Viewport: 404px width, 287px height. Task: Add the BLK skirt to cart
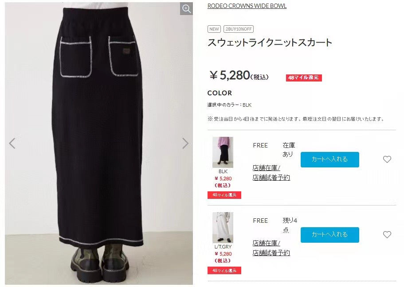tap(330, 159)
